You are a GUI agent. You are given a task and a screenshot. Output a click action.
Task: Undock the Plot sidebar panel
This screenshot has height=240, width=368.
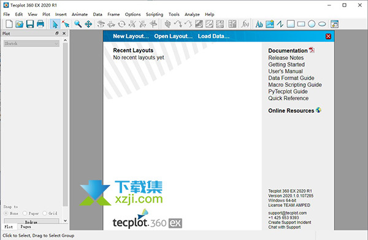[x=57, y=34]
